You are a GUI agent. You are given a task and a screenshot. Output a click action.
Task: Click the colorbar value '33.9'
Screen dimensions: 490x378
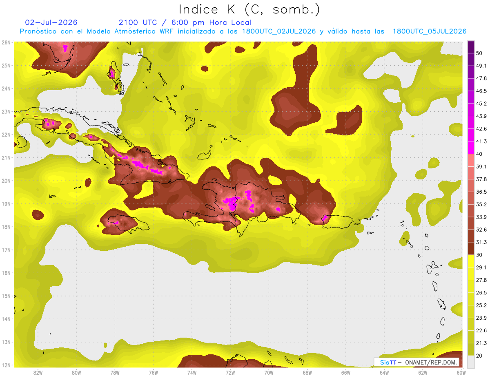(481, 217)
